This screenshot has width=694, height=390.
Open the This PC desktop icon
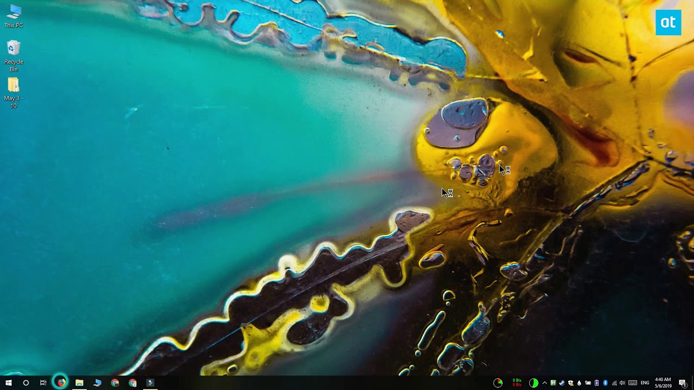[x=14, y=16]
